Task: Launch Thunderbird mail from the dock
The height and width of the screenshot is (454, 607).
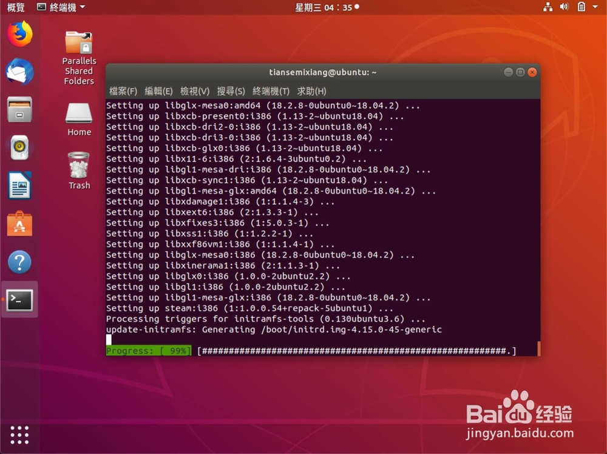Action: (x=19, y=72)
